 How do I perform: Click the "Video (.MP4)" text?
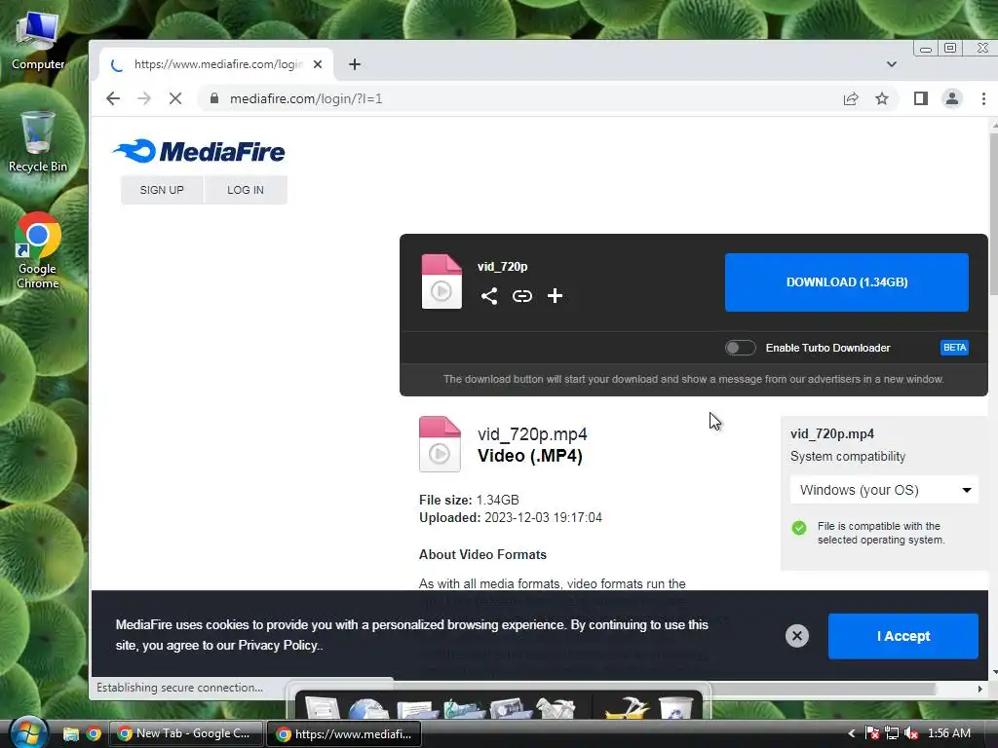pos(529,456)
